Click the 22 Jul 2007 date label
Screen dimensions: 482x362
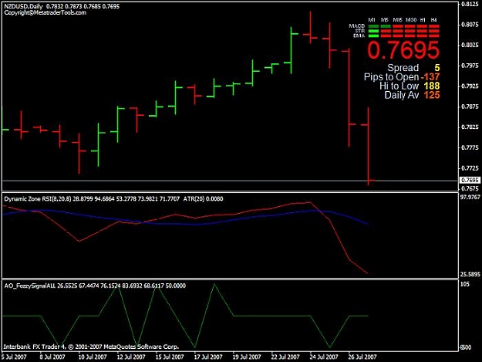tap(285, 357)
